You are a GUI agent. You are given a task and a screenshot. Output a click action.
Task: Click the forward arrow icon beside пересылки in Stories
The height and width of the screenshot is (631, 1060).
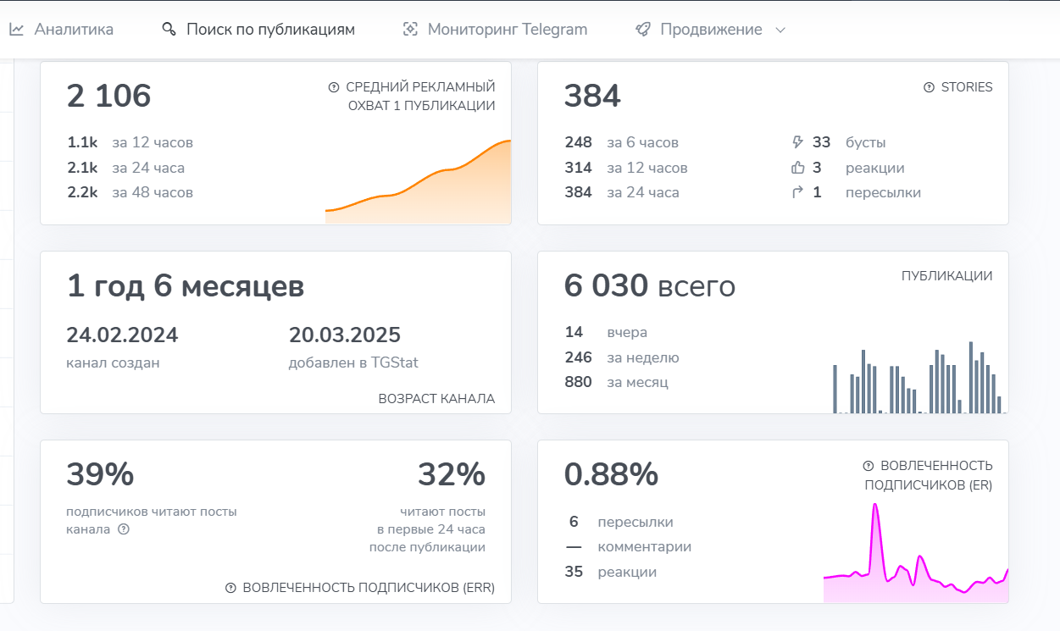tap(796, 192)
